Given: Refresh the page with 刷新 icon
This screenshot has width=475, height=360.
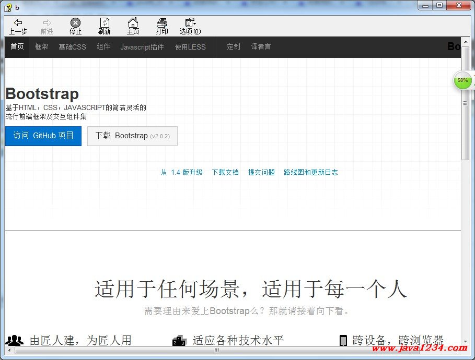Looking at the screenshot, I should click(104, 22).
